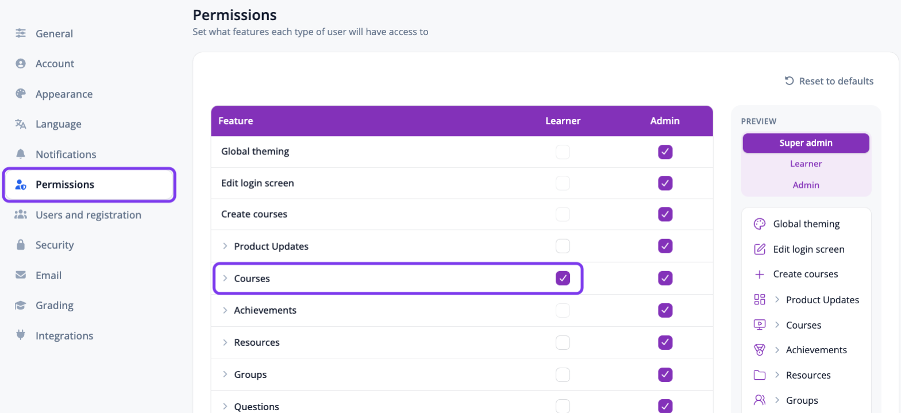Click the Grading graduation cap icon
Image resolution: width=901 pixels, height=413 pixels.
[x=21, y=305]
